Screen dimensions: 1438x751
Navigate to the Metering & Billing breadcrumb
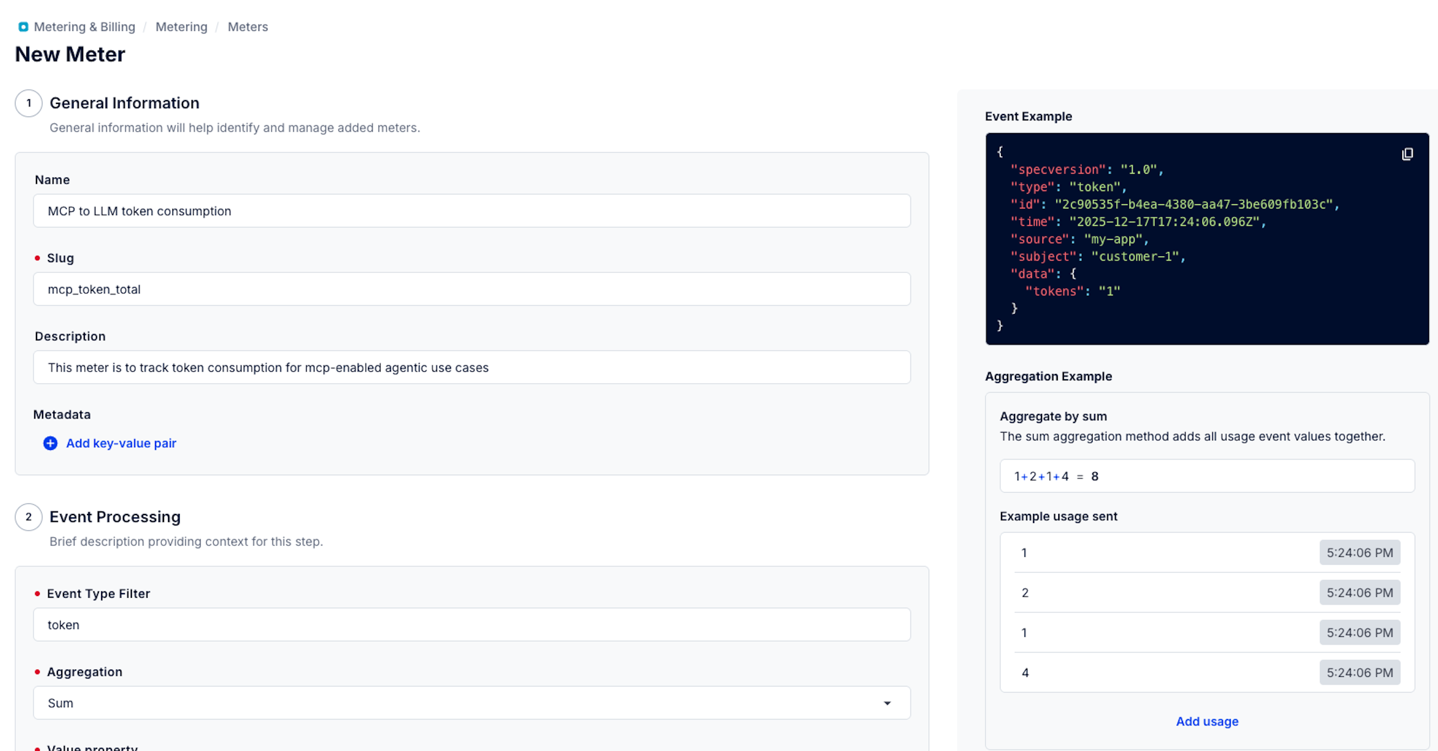click(x=84, y=27)
